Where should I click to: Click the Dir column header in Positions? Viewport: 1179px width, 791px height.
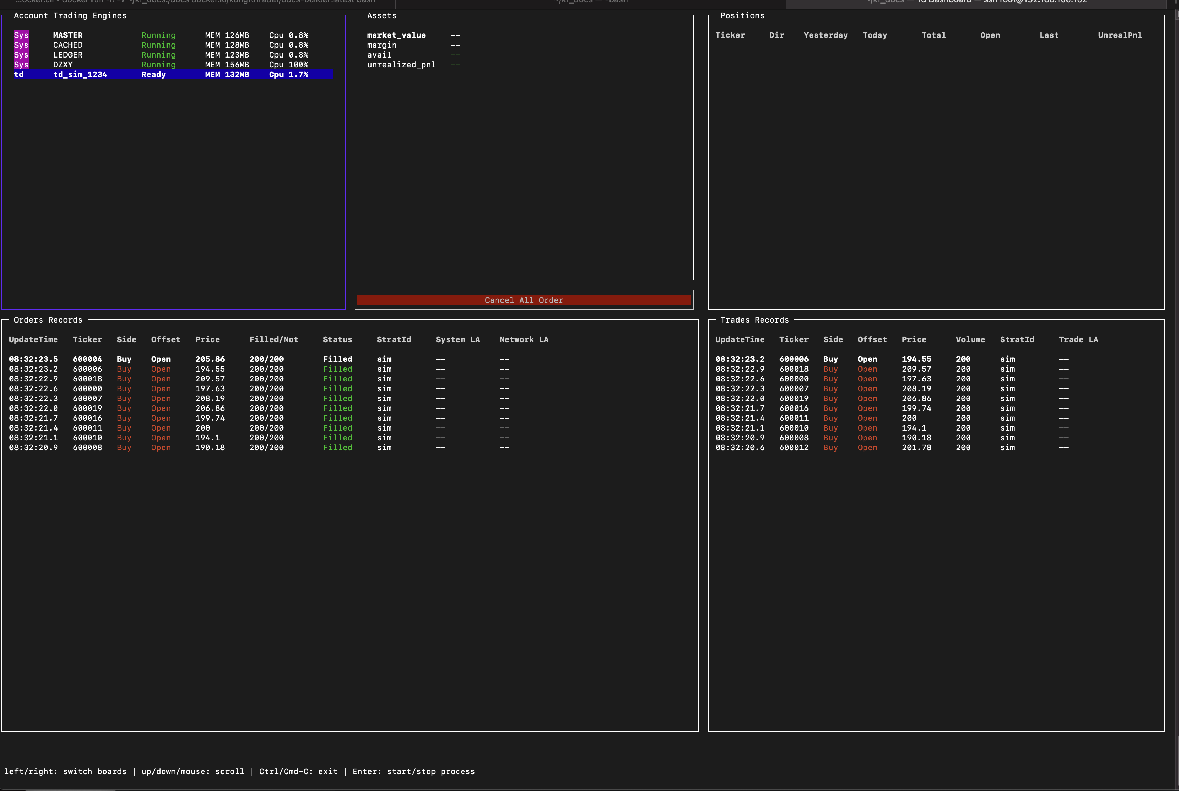(x=777, y=35)
